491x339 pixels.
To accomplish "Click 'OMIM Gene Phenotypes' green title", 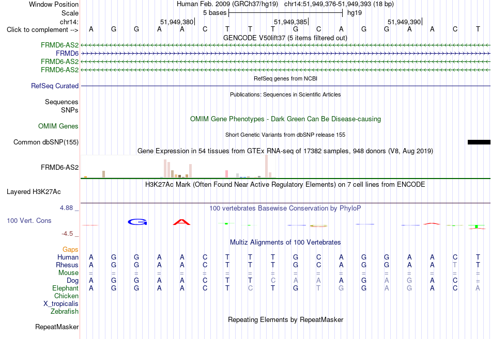I will click(285, 119).
